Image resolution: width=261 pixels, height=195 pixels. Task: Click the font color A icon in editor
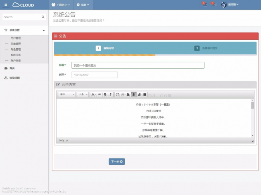point(93,94)
